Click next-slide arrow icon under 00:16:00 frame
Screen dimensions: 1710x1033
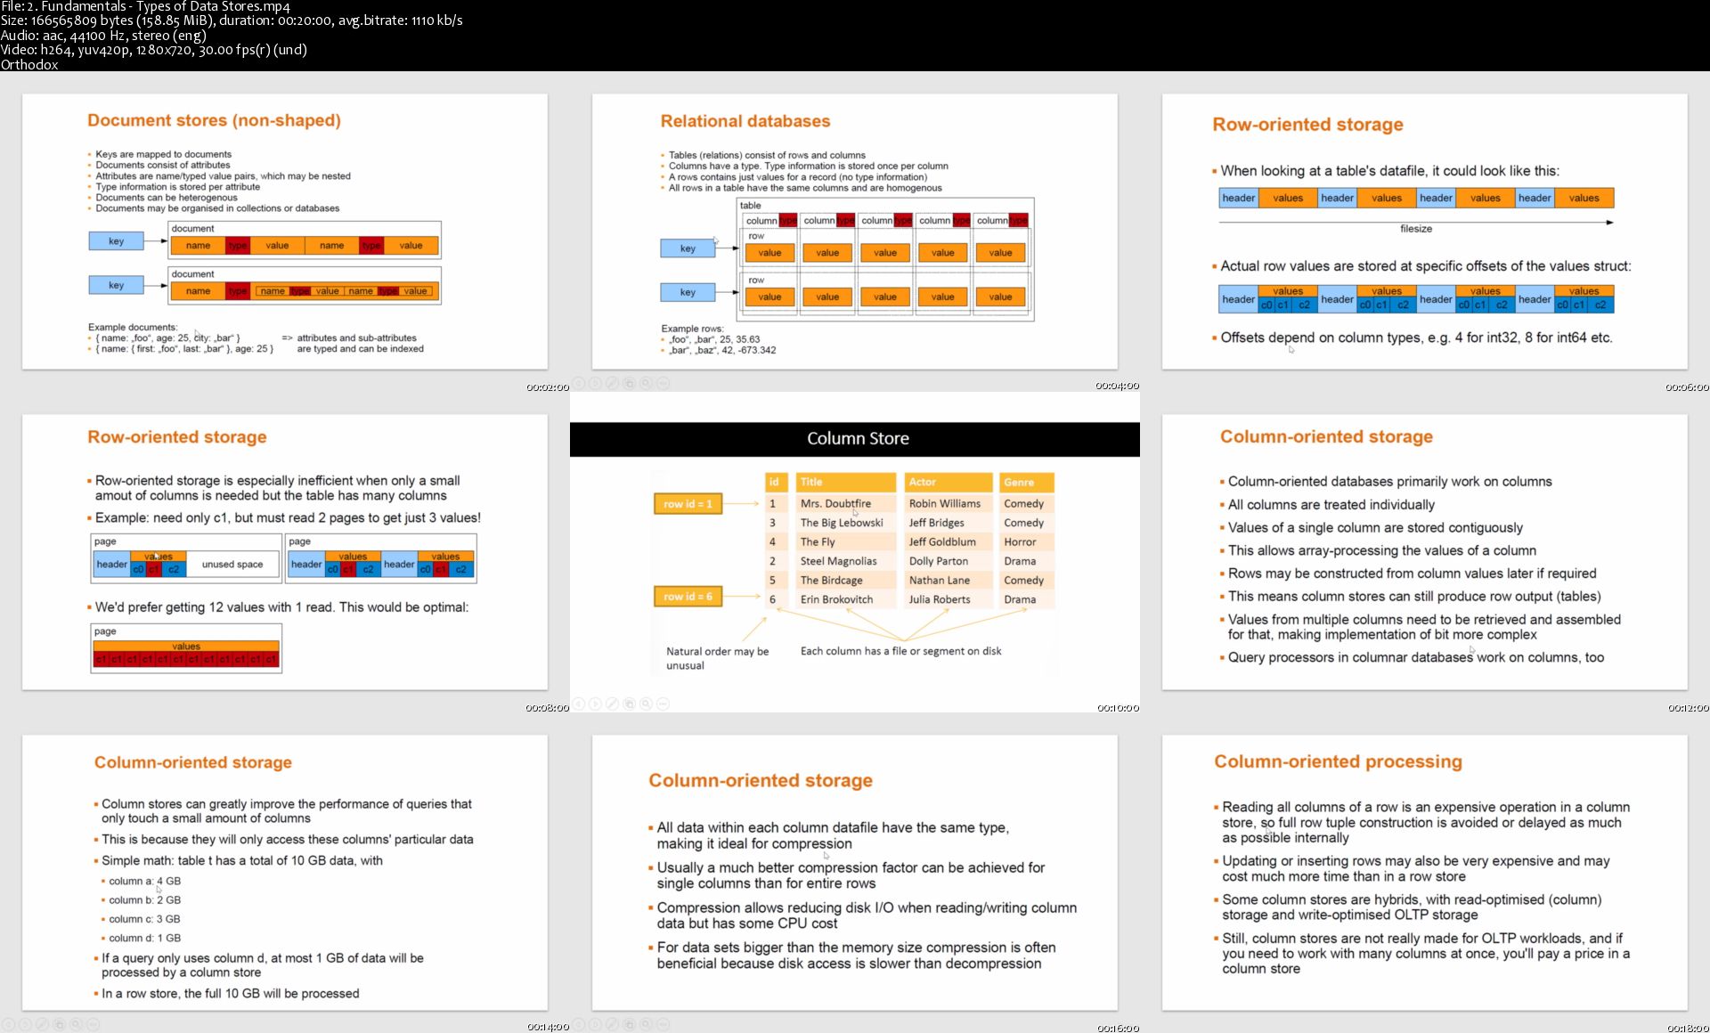pos(595,1025)
